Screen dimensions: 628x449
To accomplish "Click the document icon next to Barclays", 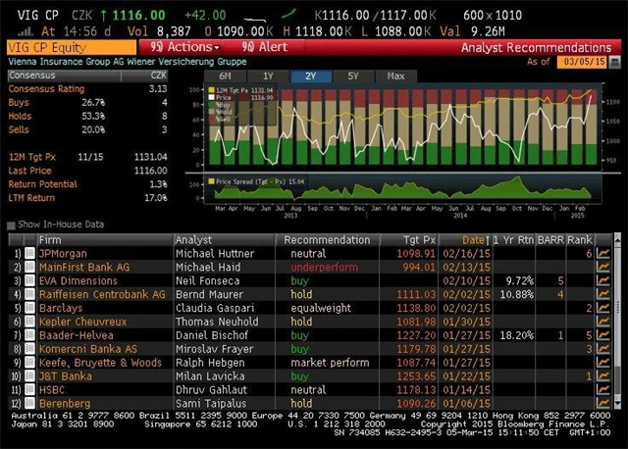I will pyautogui.click(x=29, y=308).
